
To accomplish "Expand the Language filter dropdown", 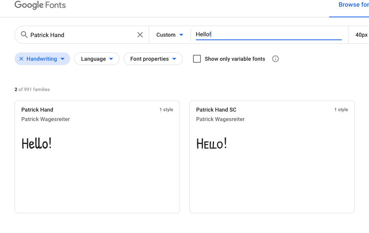I will [97, 59].
